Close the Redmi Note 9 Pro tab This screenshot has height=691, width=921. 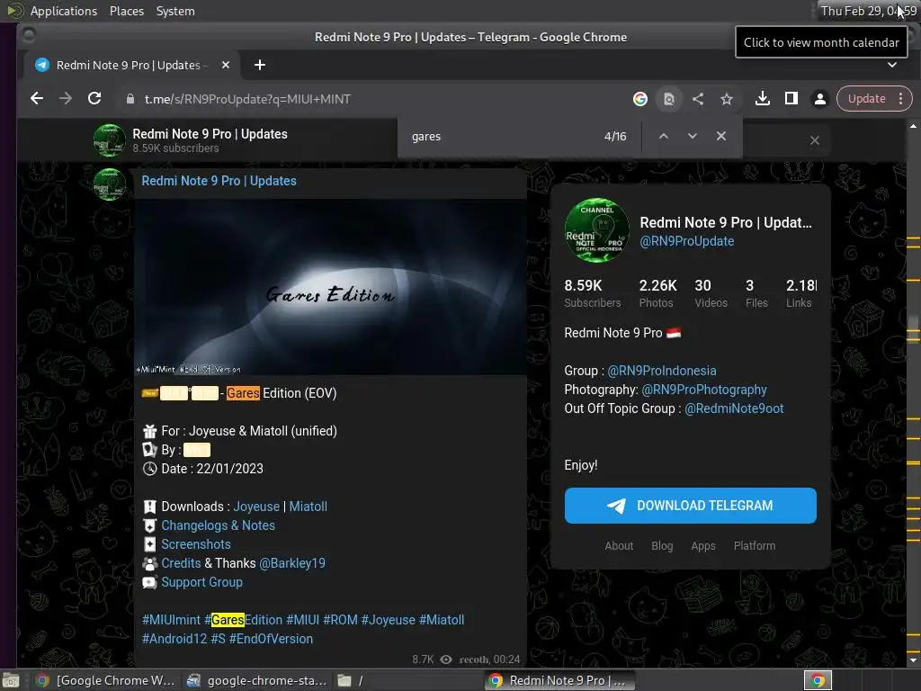click(x=226, y=65)
